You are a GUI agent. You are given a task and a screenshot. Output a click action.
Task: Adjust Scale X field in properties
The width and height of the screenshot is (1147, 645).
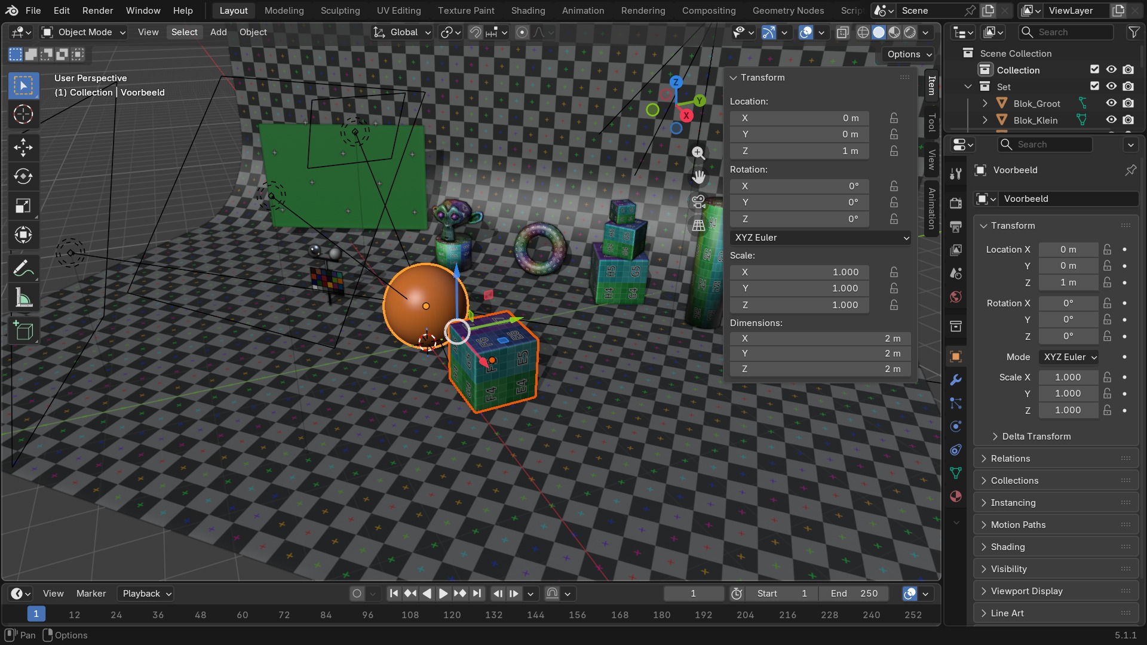1068,377
